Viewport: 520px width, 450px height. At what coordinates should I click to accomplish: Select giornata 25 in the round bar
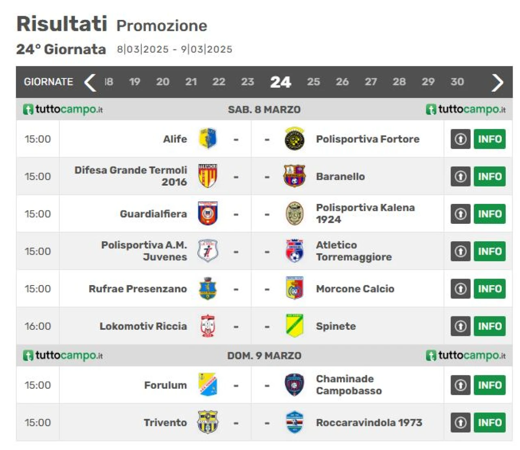(x=313, y=82)
